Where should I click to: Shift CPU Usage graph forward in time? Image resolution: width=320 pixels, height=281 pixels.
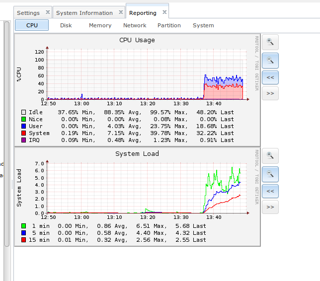pyautogui.click(x=270, y=93)
